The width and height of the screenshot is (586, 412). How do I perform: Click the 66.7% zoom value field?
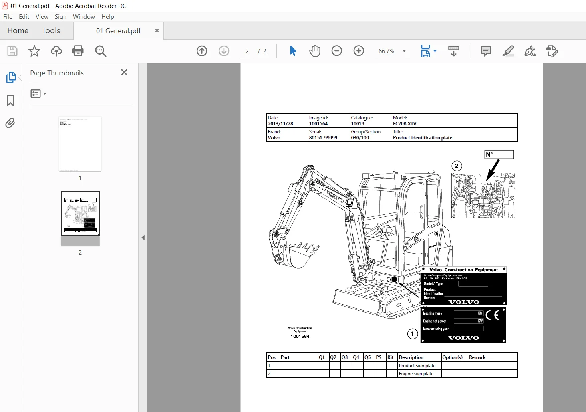pyautogui.click(x=387, y=51)
